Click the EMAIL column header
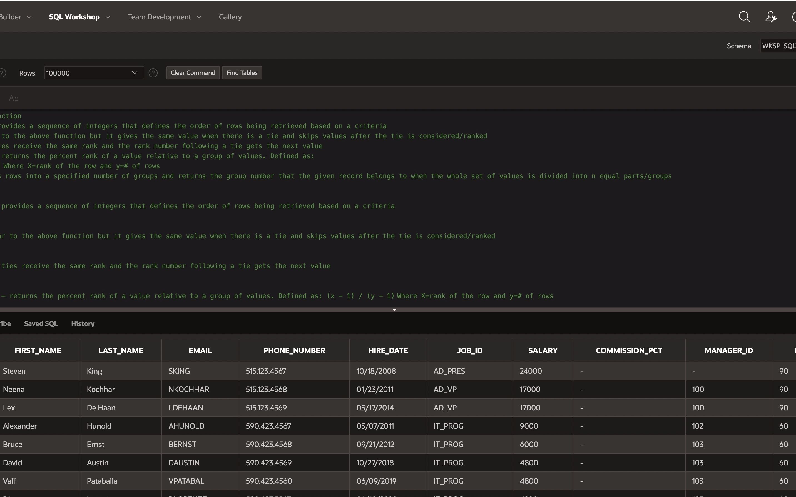This screenshot has height=497, width=796. point(200,350)
